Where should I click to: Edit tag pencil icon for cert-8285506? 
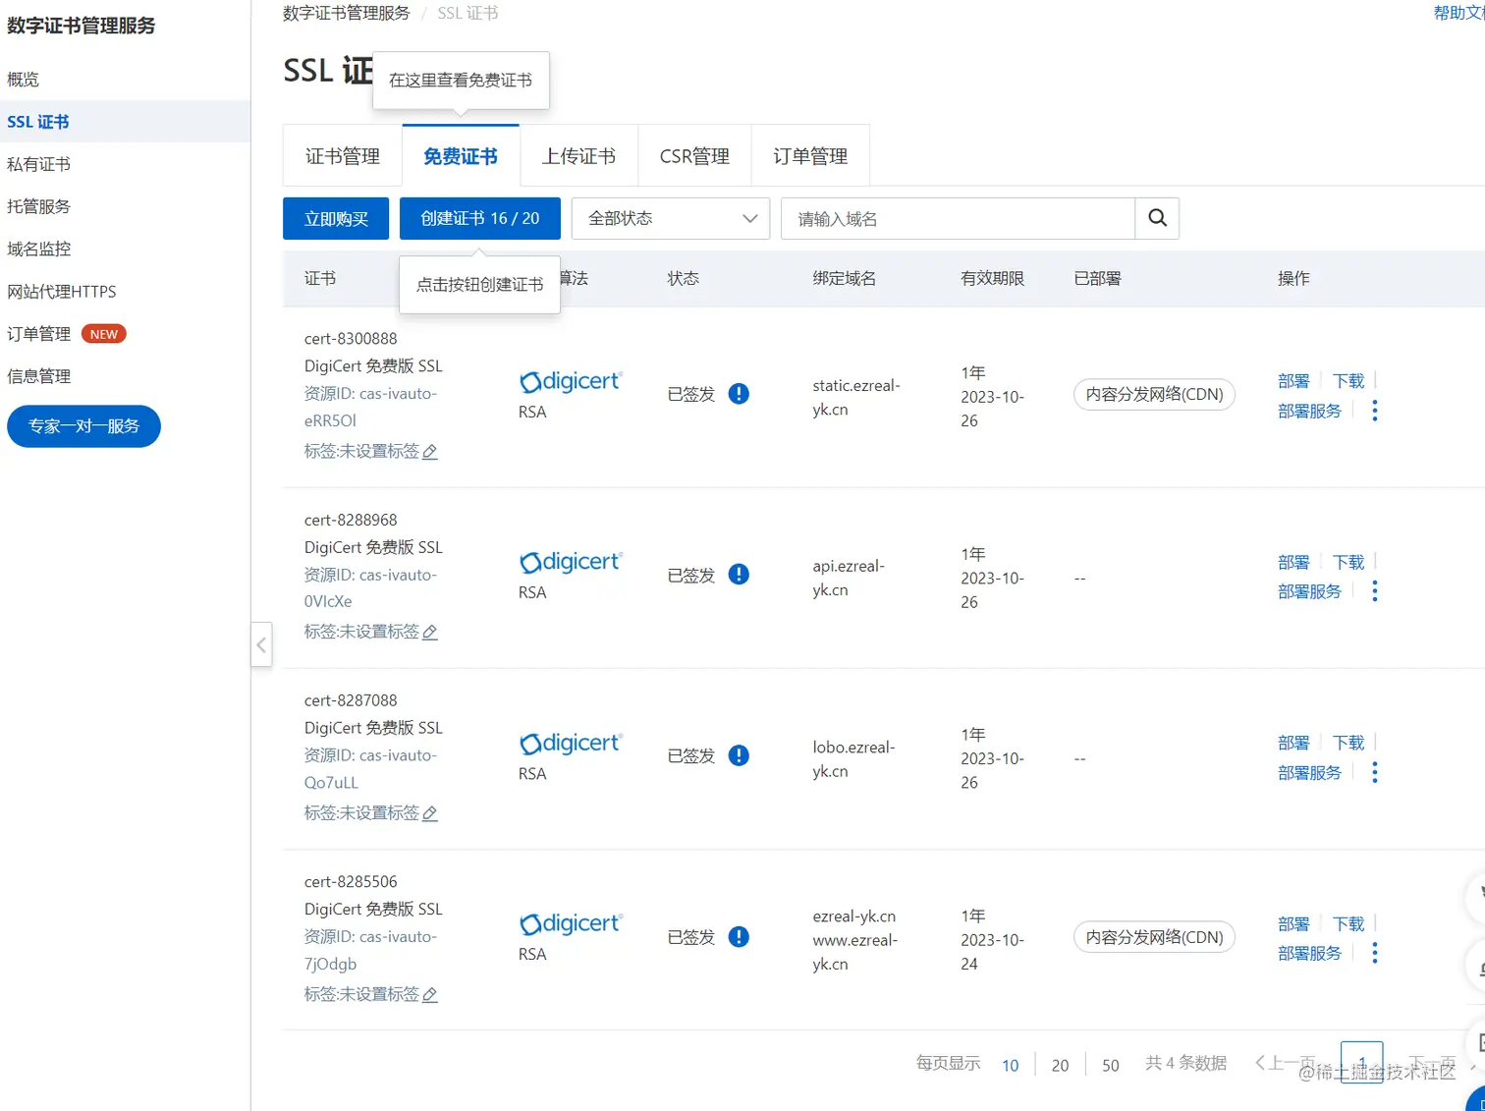[430, 995]
